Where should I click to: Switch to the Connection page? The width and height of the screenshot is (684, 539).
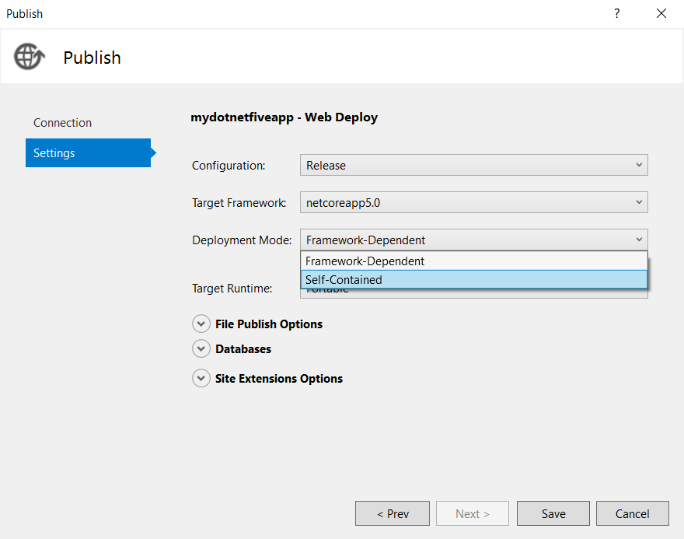click(x=62, y=123)
